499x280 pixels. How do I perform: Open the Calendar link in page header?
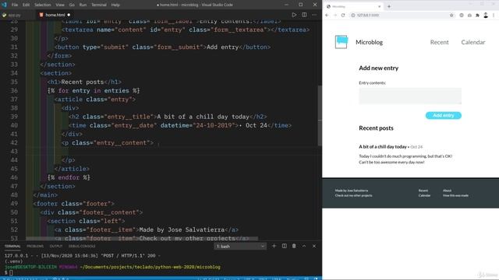(x=473, y=42)
